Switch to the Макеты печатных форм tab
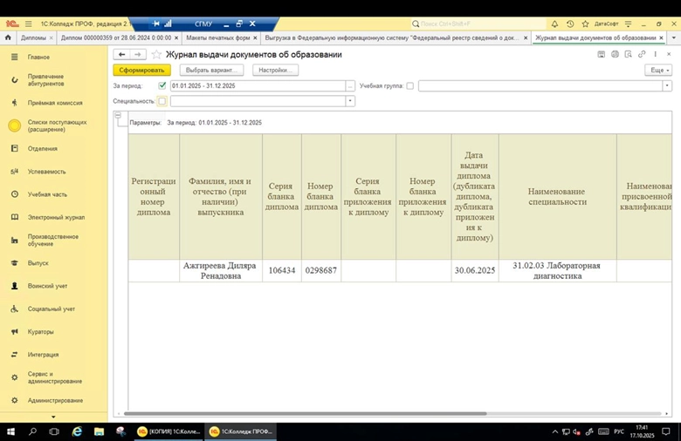Screen dimensions: 681x441 218,38
